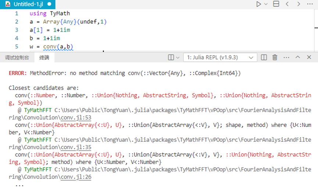Switch to 调试控制台 panel tab
Screen dimensions: 318x187
[x=17, y=58]
